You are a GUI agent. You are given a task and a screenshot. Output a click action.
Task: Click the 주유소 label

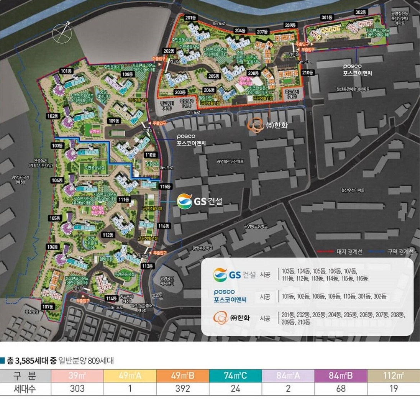pyautogui.click(x=157, y=296)
